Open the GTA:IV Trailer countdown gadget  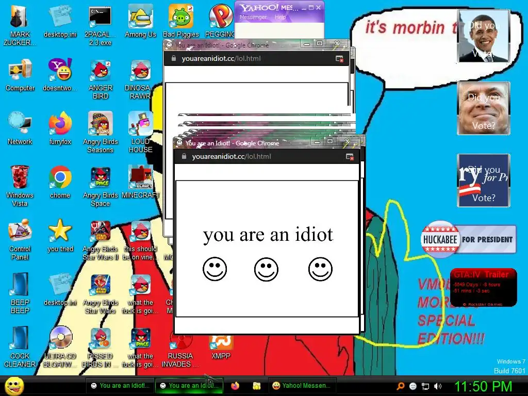(x=483, y=287)
